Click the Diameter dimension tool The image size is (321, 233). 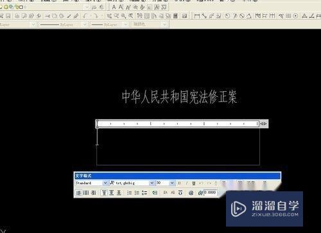pyautogui.click(x=242, y=16)
